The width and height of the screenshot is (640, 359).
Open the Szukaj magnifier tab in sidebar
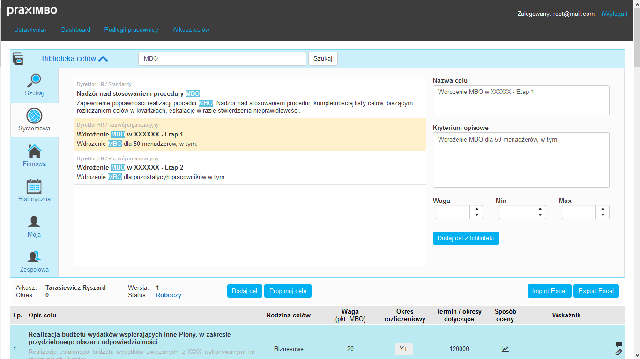34,85
